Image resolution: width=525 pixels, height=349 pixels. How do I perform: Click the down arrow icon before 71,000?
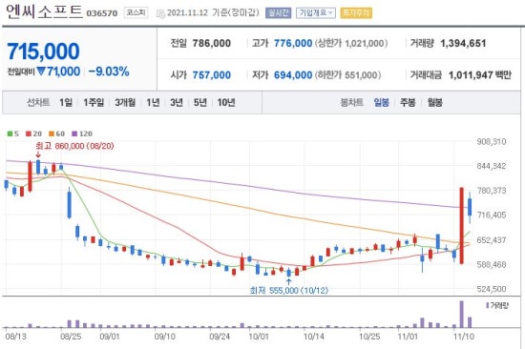coord(41,71)
